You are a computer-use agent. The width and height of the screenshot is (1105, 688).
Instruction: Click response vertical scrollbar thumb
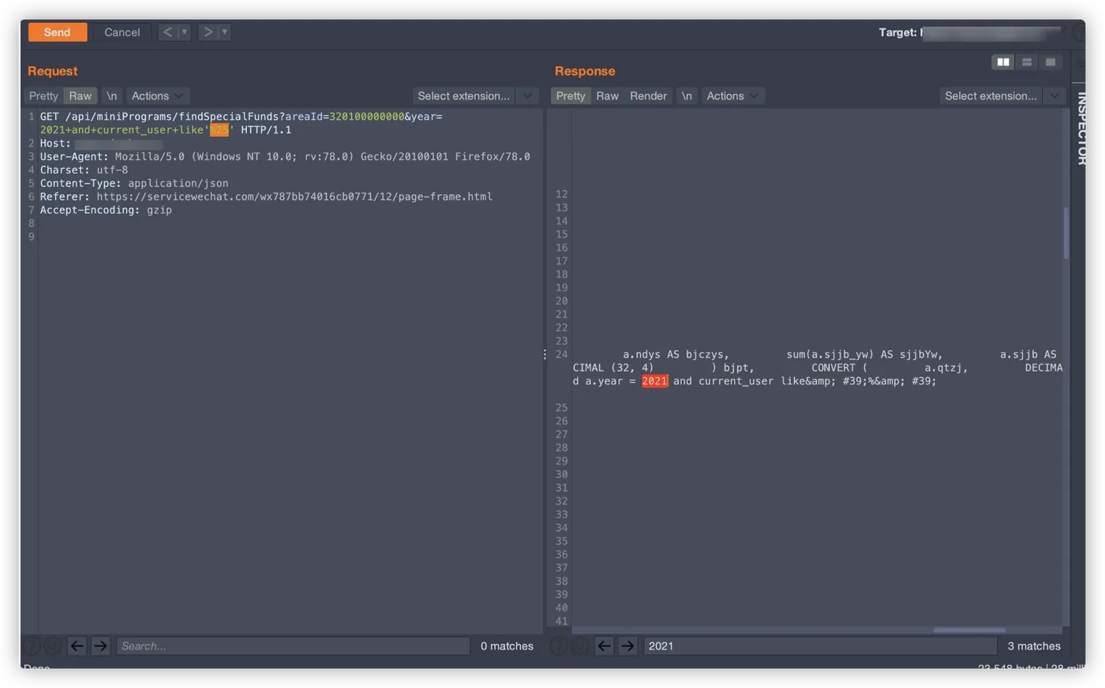(x=1066, y=233)
